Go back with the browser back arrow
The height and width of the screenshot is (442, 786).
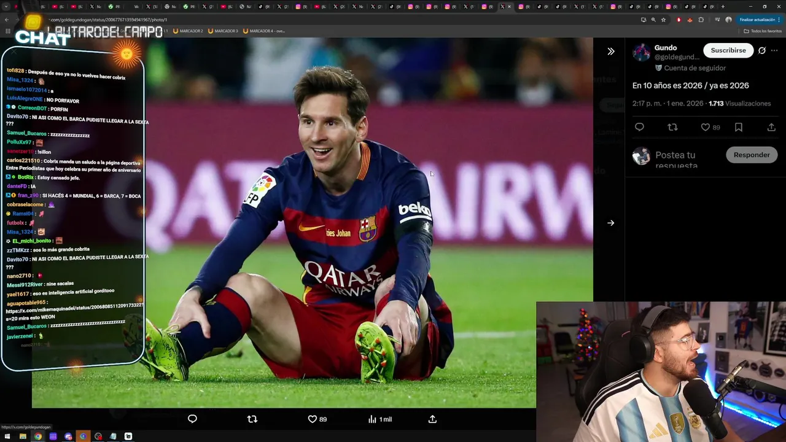[x=7, y=20]
